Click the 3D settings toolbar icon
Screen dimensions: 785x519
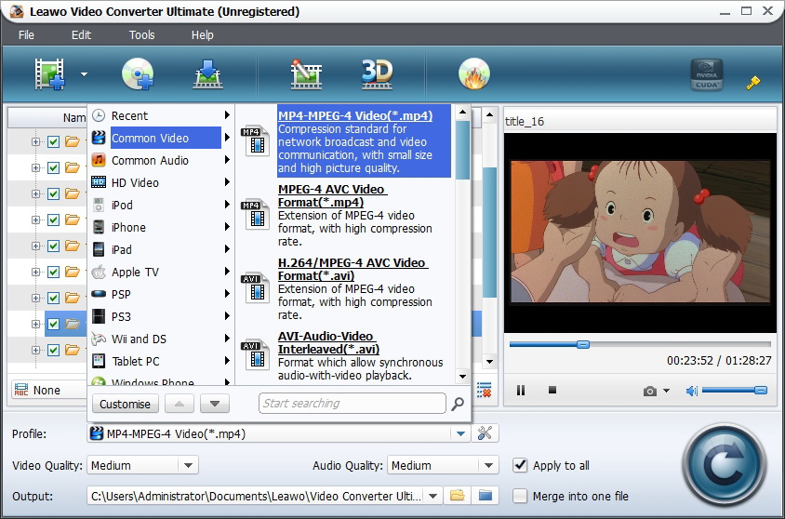click(x=377, y=74)
